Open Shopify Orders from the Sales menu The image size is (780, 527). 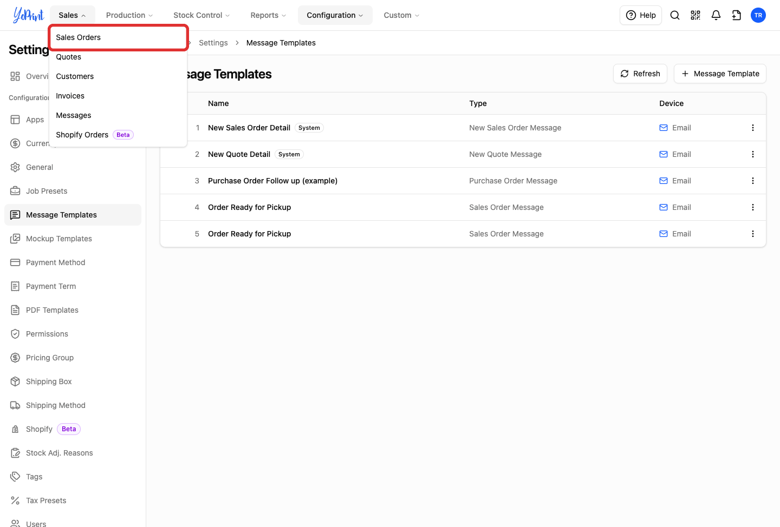click(x=118, y=135)
